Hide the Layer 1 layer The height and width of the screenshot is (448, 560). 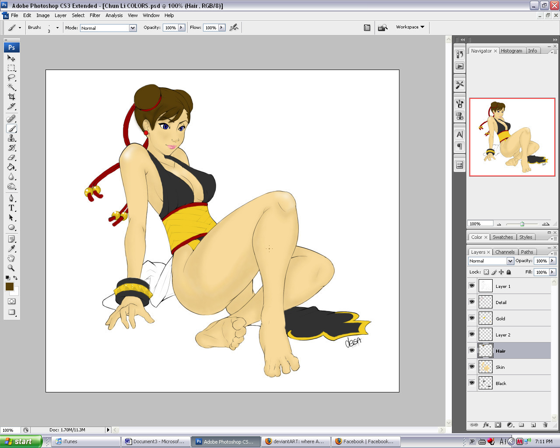click(472, 286)
